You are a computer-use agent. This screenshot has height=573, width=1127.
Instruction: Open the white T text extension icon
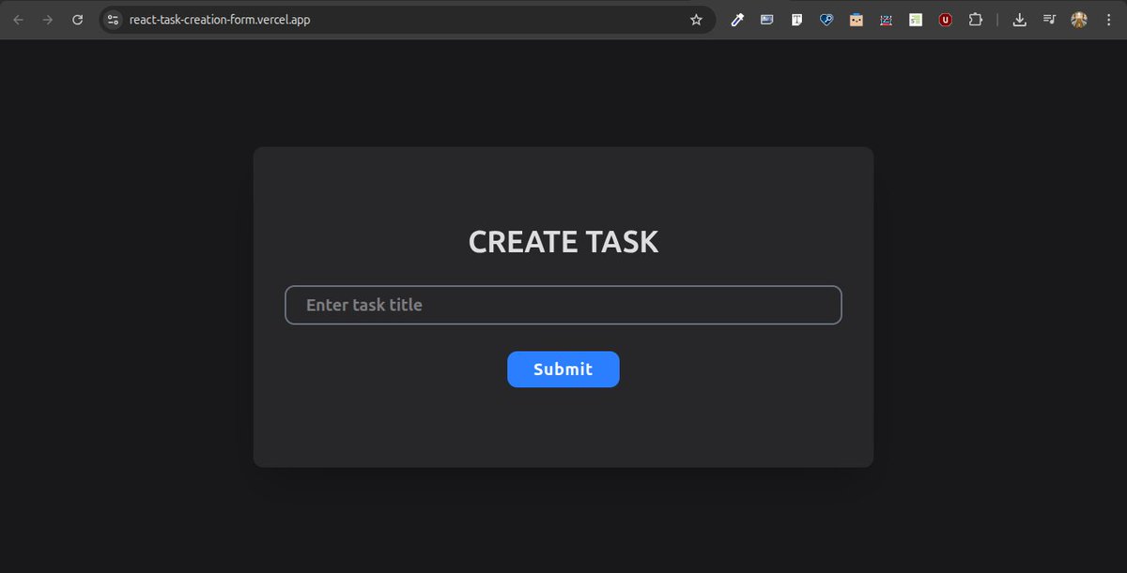796,20
